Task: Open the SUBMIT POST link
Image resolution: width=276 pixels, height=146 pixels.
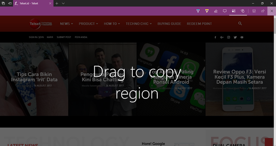Action: click(x=64, y=37)
